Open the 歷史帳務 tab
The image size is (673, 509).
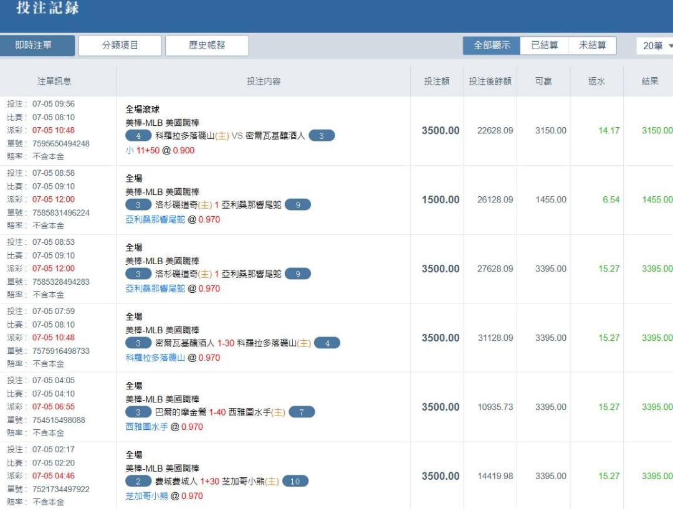click(207, 45)
